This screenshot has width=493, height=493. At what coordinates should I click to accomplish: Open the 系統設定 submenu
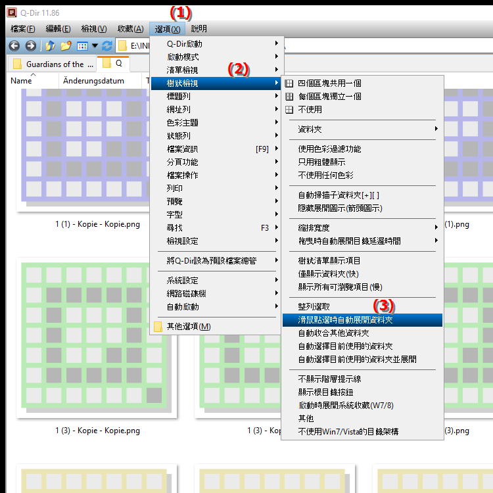pos(217,281)
